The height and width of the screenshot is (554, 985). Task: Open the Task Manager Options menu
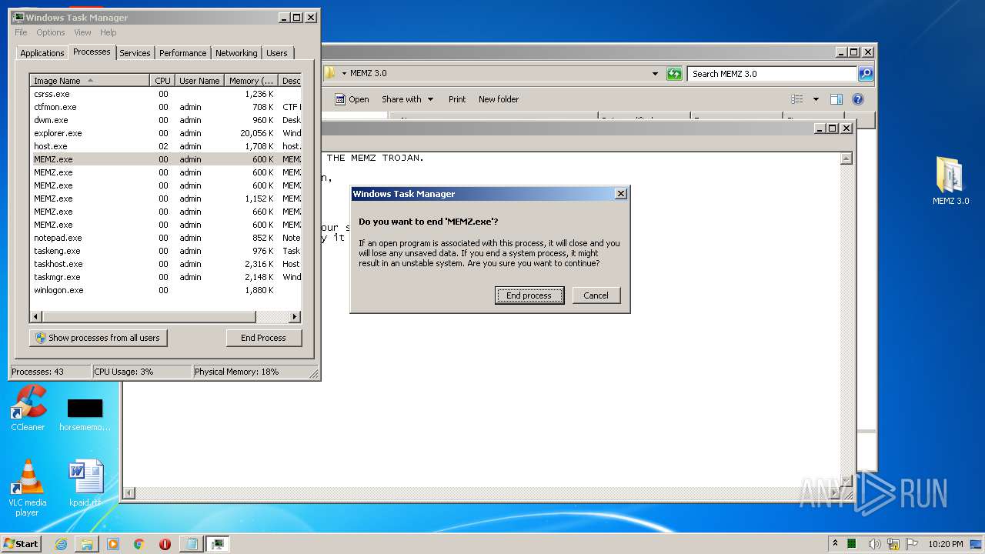click(x=51, y=32)
